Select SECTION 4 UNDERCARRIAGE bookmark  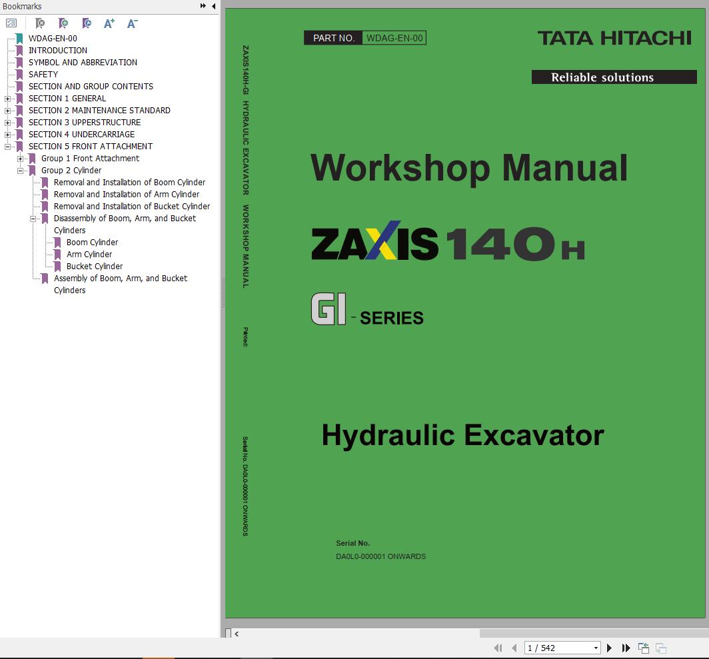[x=82, y=135]
